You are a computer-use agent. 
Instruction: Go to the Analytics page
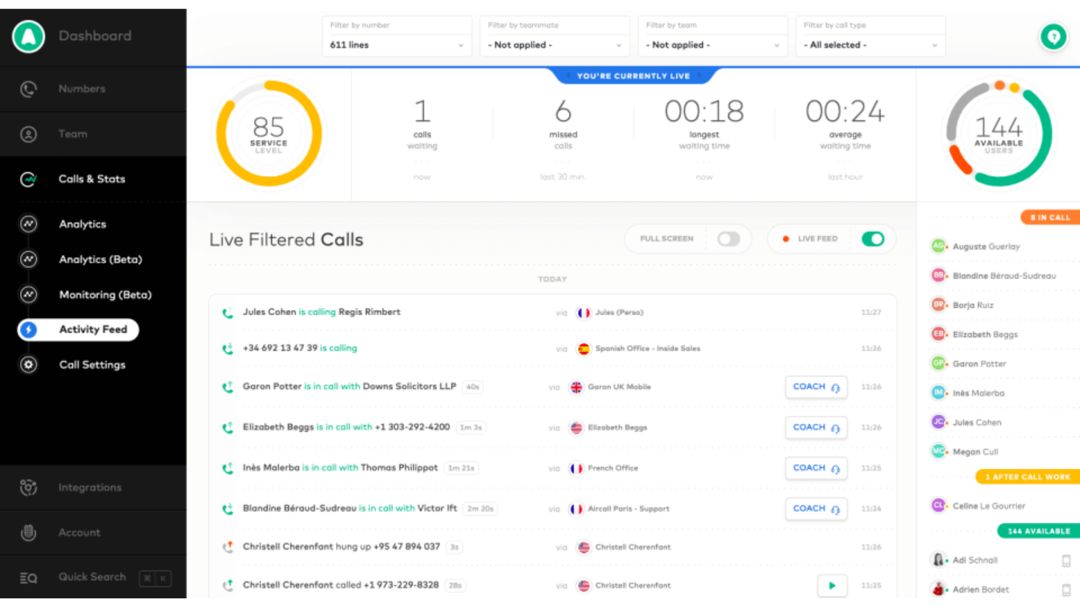tap(83, 224)
